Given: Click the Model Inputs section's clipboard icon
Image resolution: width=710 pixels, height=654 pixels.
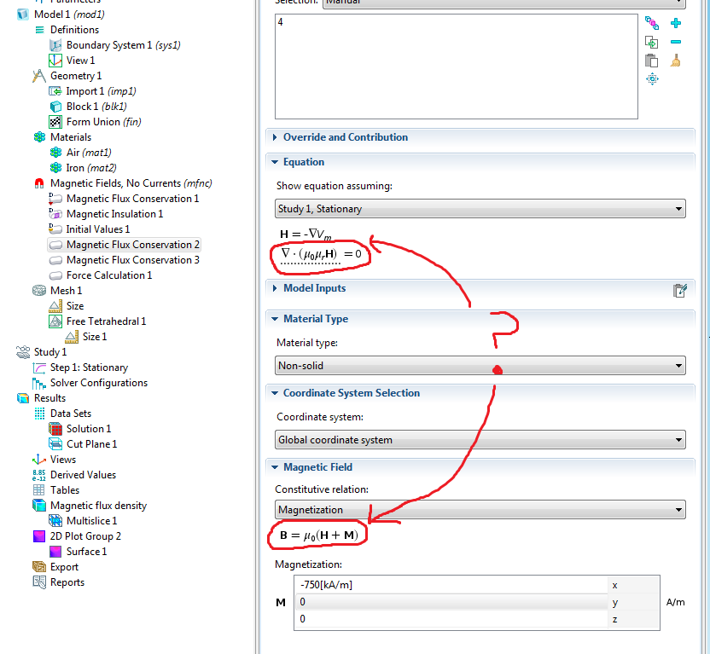Looking at the screenshot, I should (680, 289).
